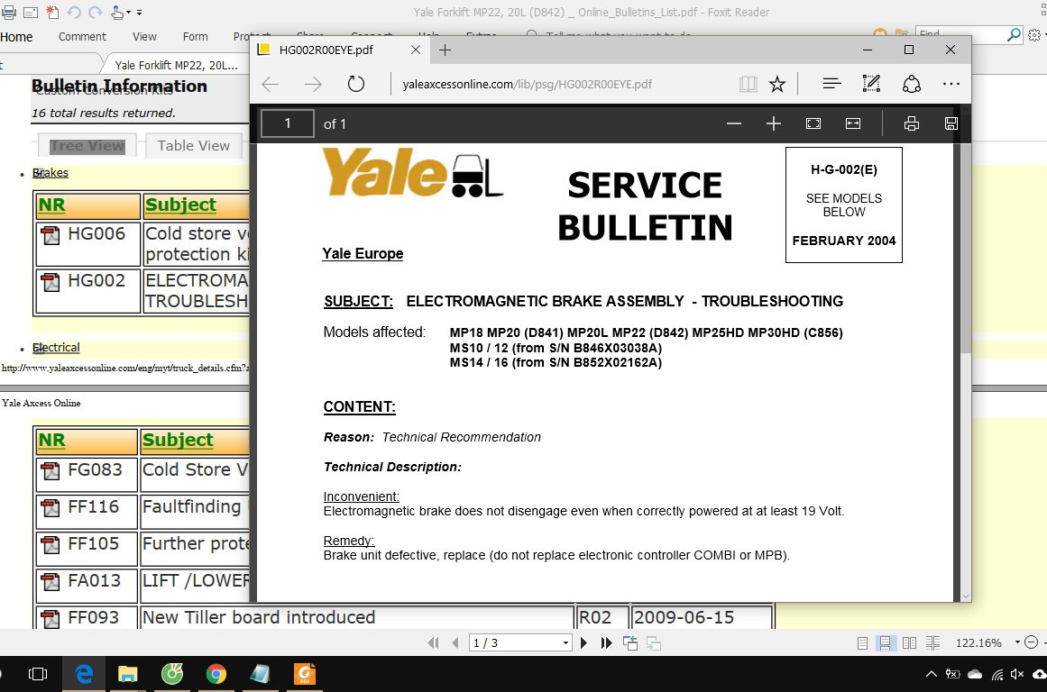This screenshot has height=692, width=1047.
Task: Save the PDF with Edge save icon
Action: (x=951, y=123)
